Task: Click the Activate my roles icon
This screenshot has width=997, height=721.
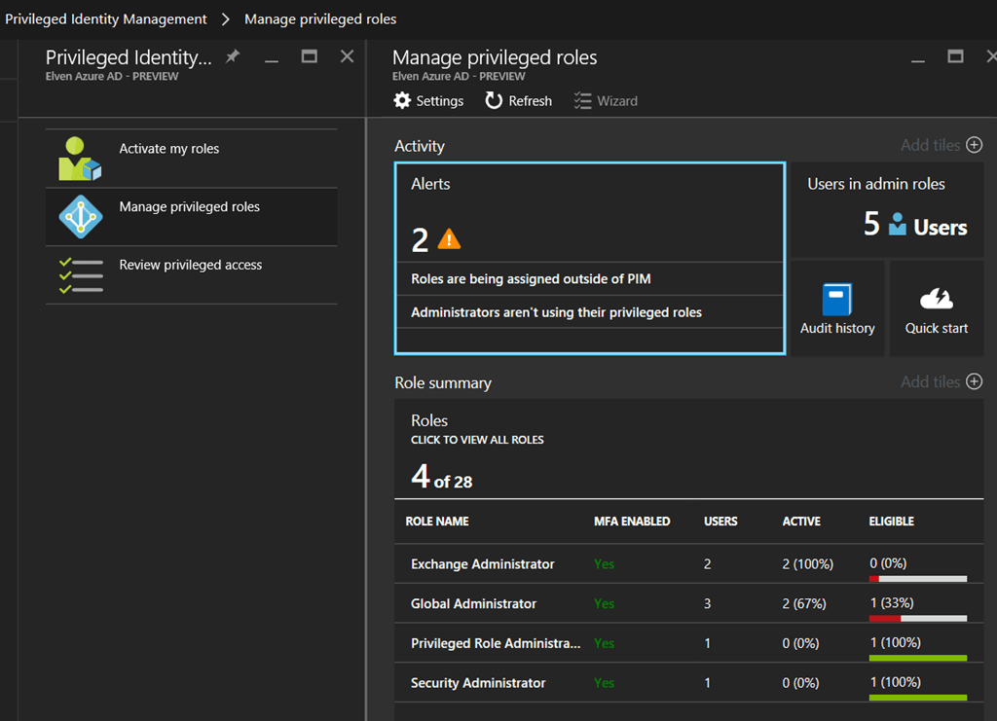Action: click(x=80, y=159)
